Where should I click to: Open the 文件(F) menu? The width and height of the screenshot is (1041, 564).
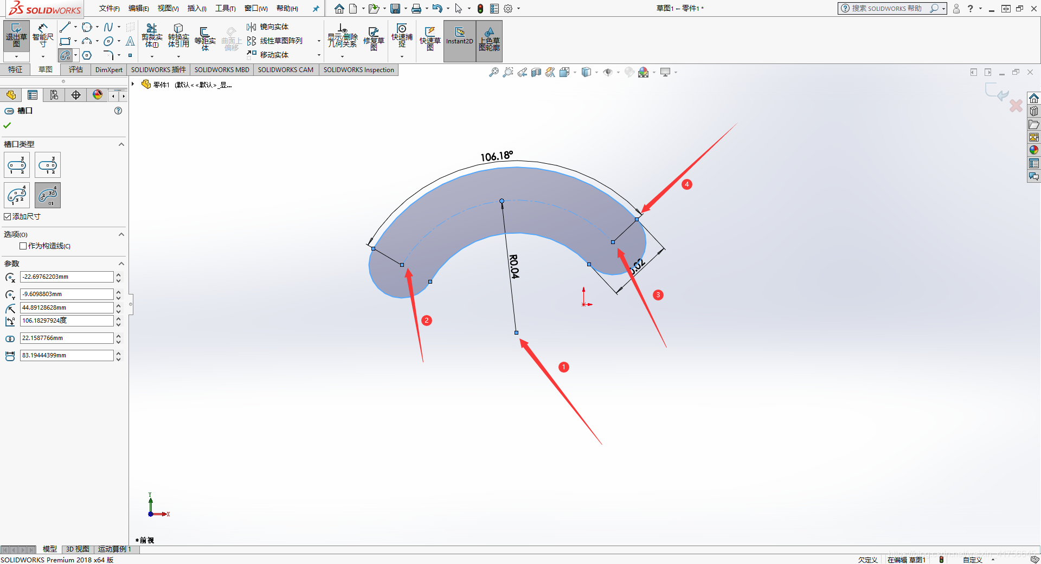109,9
